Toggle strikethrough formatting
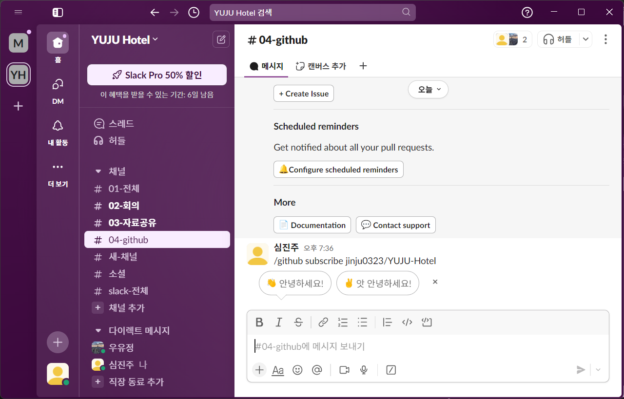Screen dimensions: 624x399 click(298, 322)
